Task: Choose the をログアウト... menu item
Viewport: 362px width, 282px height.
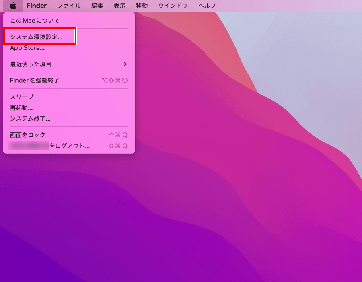Action: (69, 146)
